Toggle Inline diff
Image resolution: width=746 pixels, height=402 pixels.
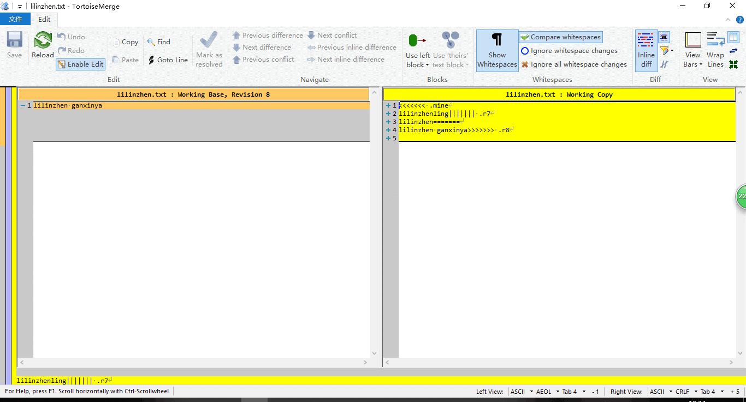[x=646, y=50]
